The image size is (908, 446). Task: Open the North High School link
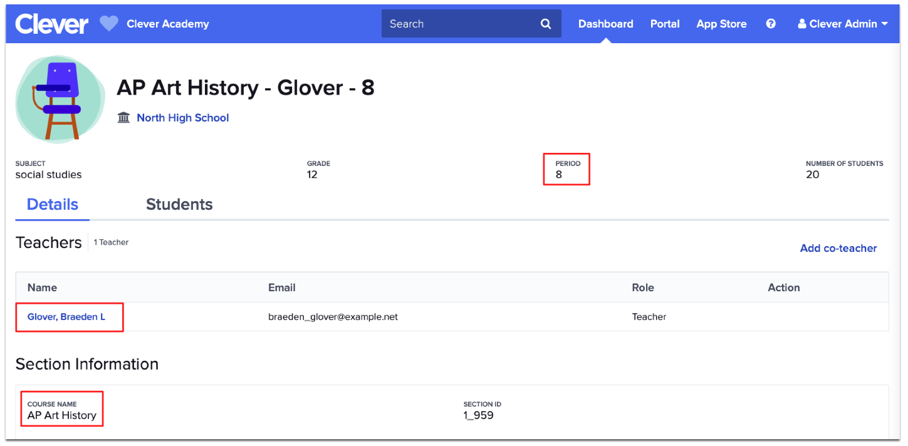pos(182,117)
